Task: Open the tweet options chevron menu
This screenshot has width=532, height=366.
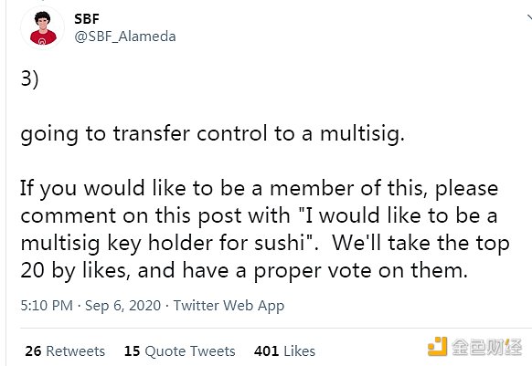Action: coord(529,17)
